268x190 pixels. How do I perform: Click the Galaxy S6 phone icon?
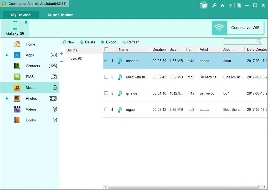click(x=15, y=25)
